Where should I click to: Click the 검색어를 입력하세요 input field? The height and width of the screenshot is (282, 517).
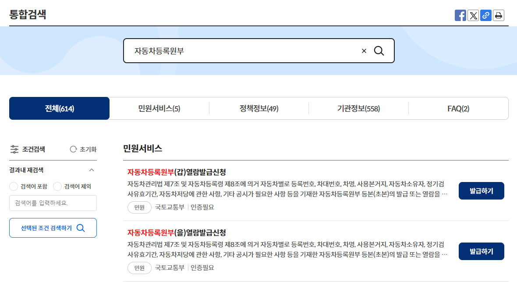click(53, 203)
